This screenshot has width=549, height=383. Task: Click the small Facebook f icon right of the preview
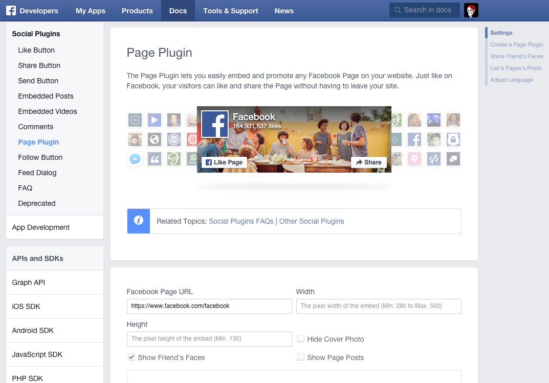point(414,139)
